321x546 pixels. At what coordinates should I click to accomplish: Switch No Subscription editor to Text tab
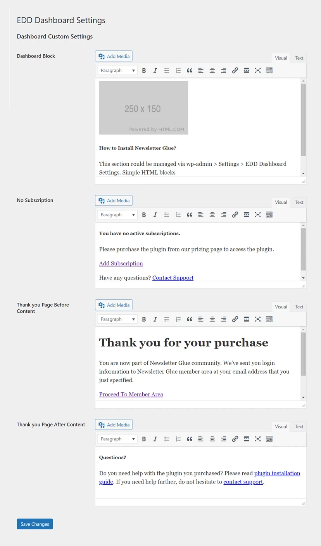[299, 203]
